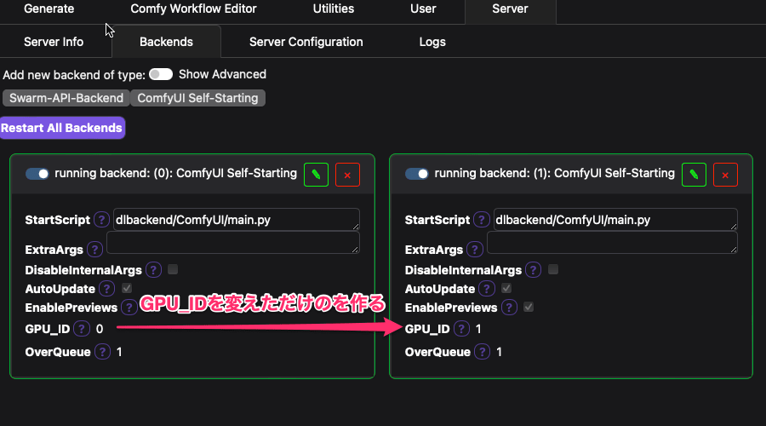Viewport: 766px width, 426px height.
Task: Open DisableInternalArgs help icon in backend (0)
Action: coord(153,270)
